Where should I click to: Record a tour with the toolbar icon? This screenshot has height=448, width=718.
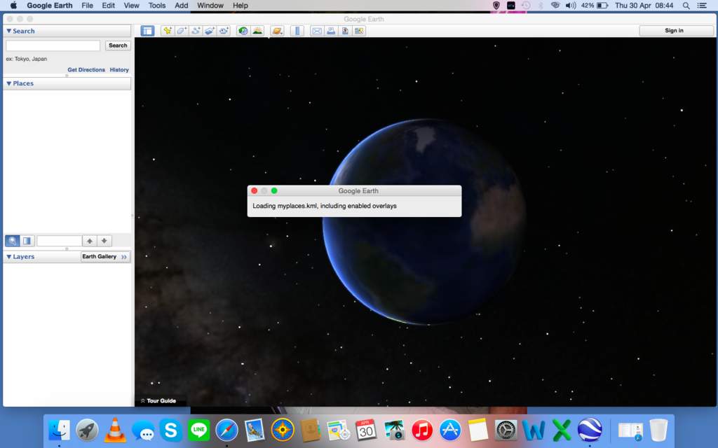tap(224, 31)
